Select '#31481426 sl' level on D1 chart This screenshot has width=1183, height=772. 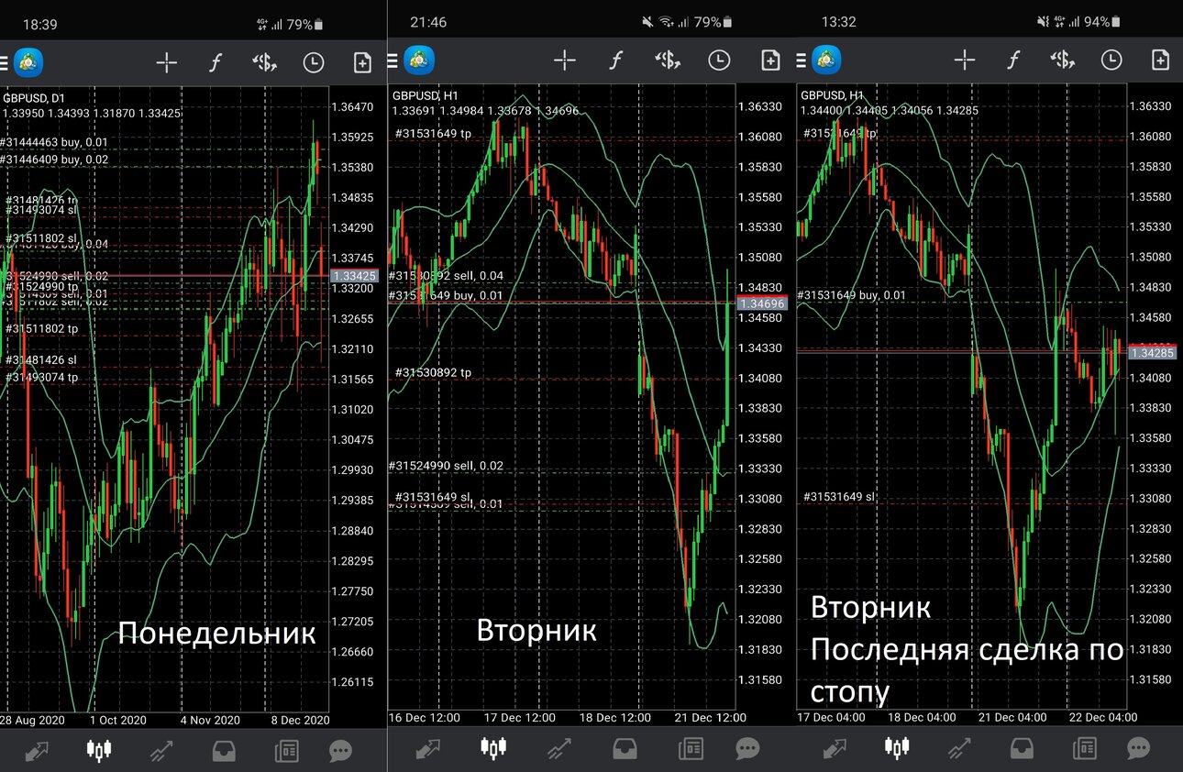(x=42, y=360)
